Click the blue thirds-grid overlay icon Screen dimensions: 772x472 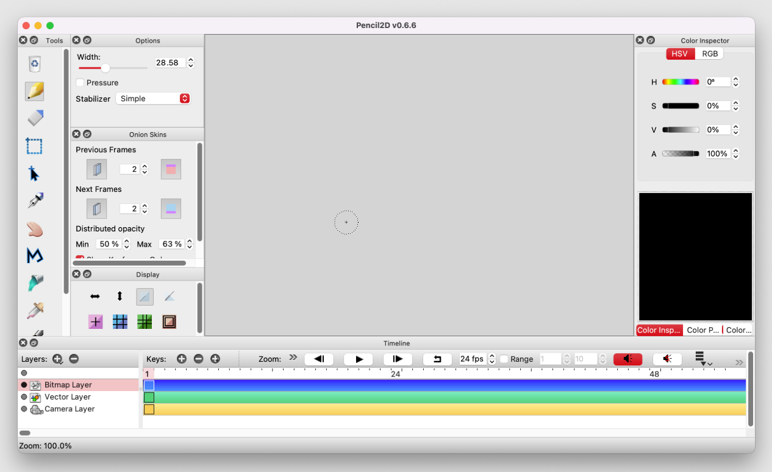[120, 322]
